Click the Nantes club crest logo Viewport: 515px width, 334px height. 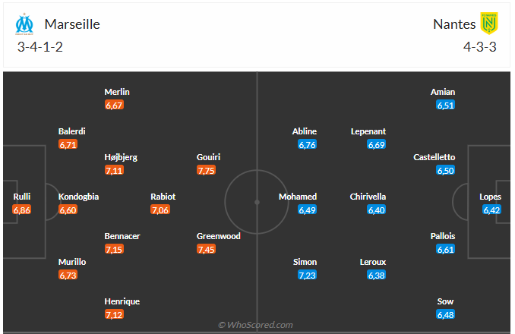(489, 24)
